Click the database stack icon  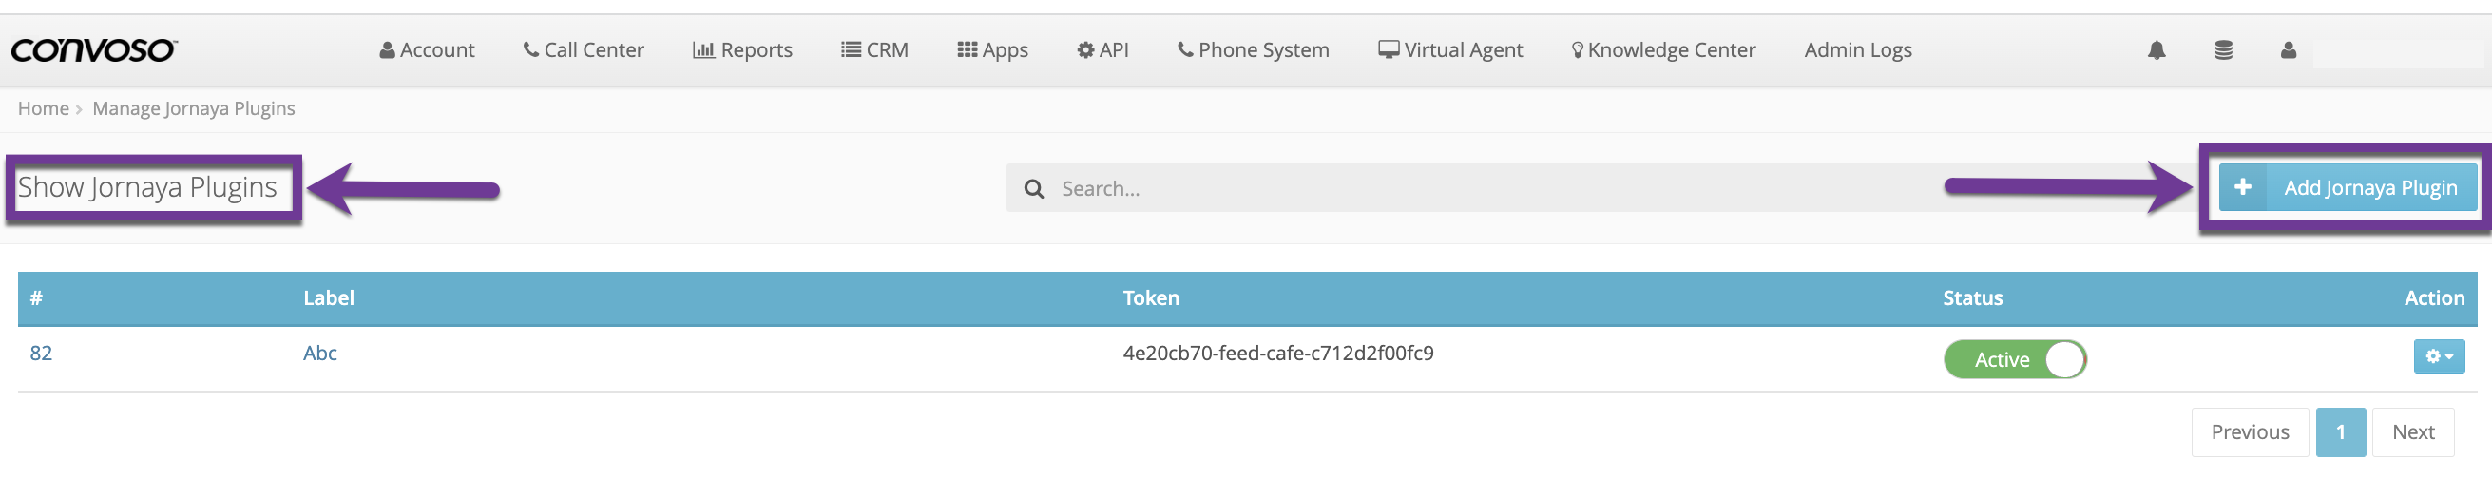pyautogui.click(x=2223, y=50)
